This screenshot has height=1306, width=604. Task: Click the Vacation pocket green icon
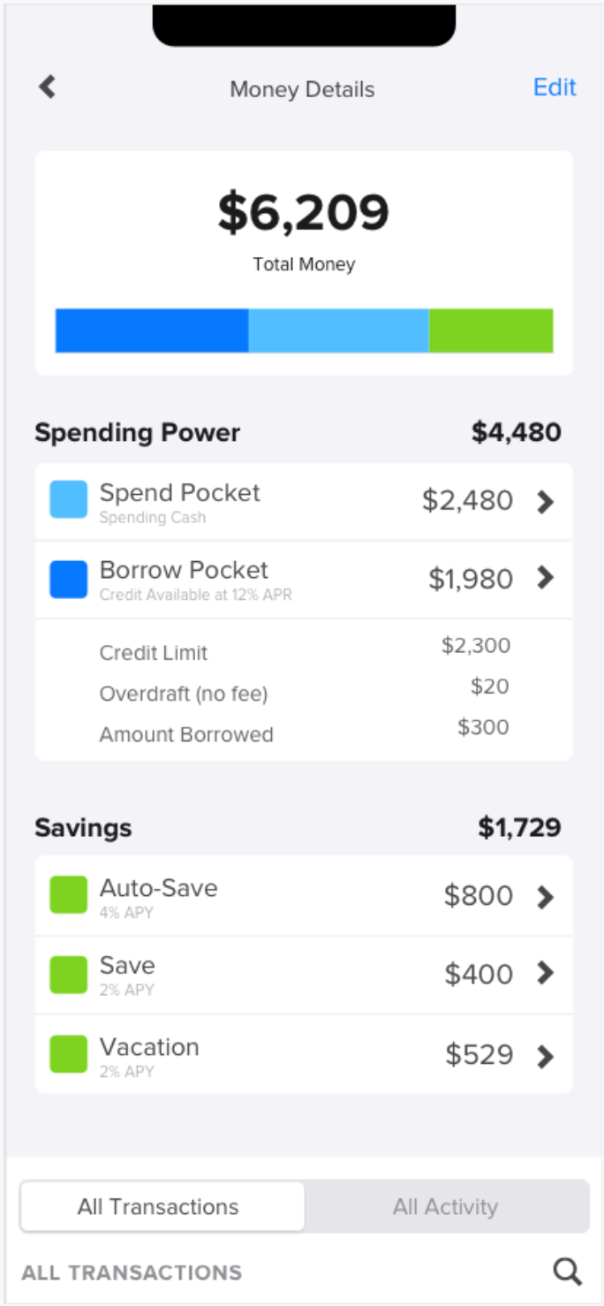[x=69, y=1054]
